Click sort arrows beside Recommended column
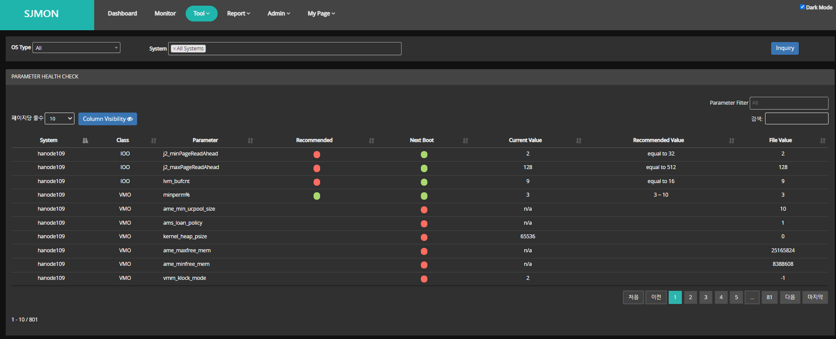836x339 pixels. point(372,141)
